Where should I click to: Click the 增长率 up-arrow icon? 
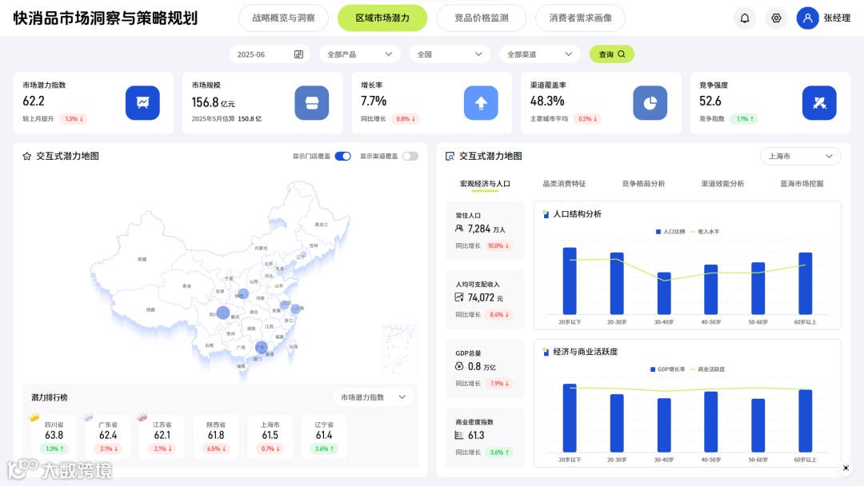(481, 102)
